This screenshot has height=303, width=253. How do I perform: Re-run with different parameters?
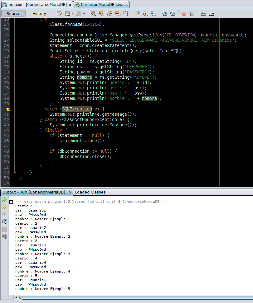[4, 207]
